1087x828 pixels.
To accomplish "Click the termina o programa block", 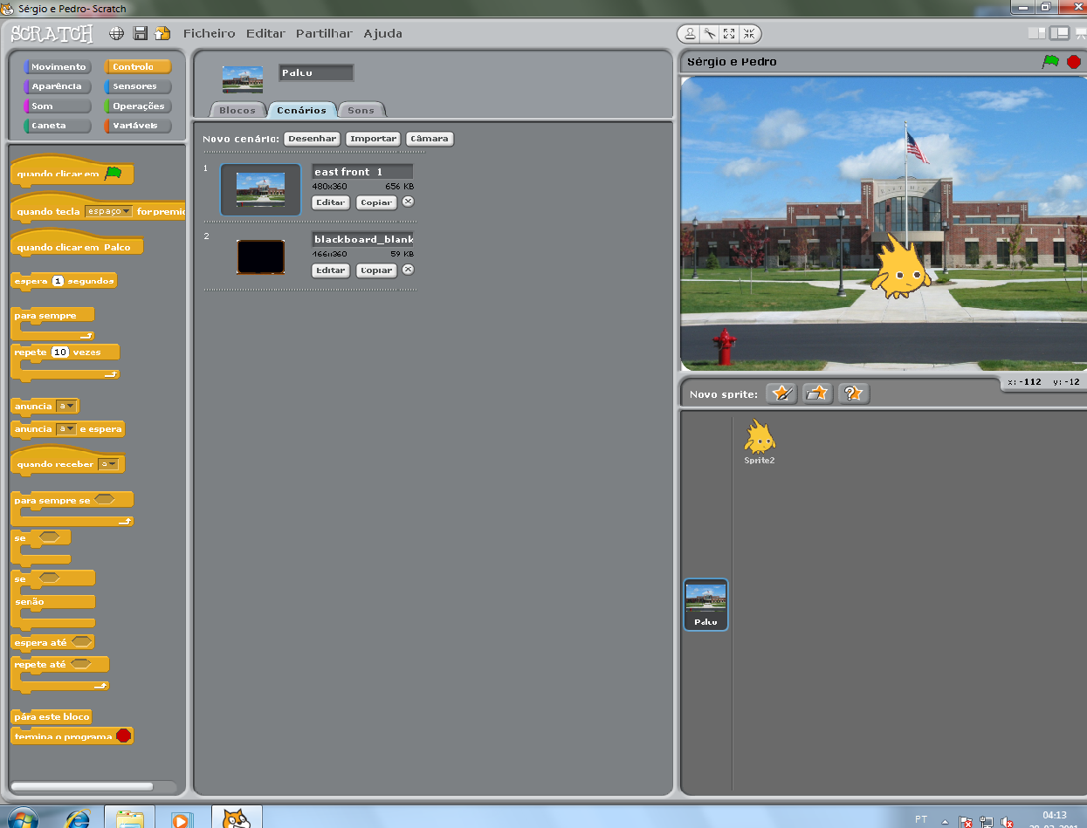I will click(x=72, y=736).
